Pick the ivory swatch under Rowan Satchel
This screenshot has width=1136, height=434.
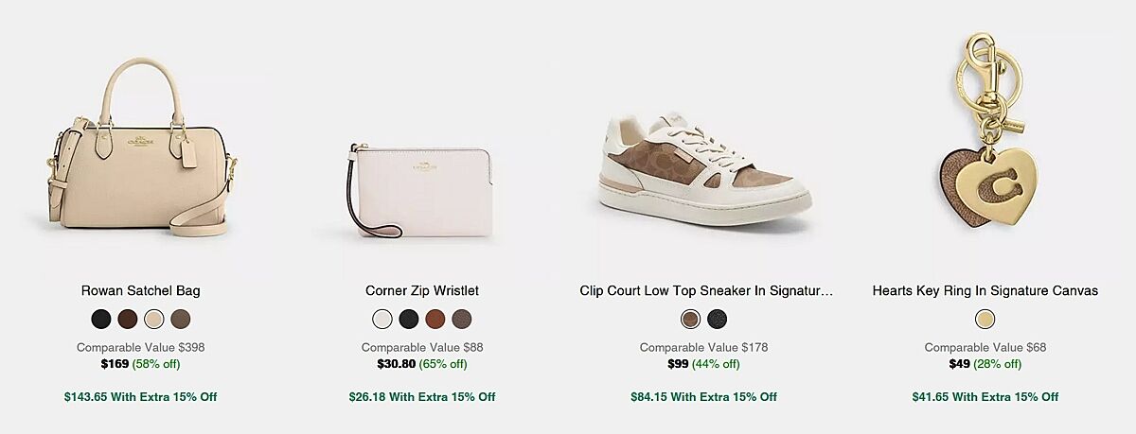pos(154,320)
